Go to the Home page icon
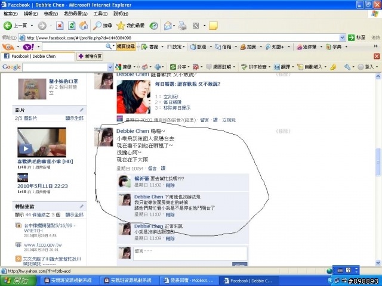382x286 pixels. 84,26
